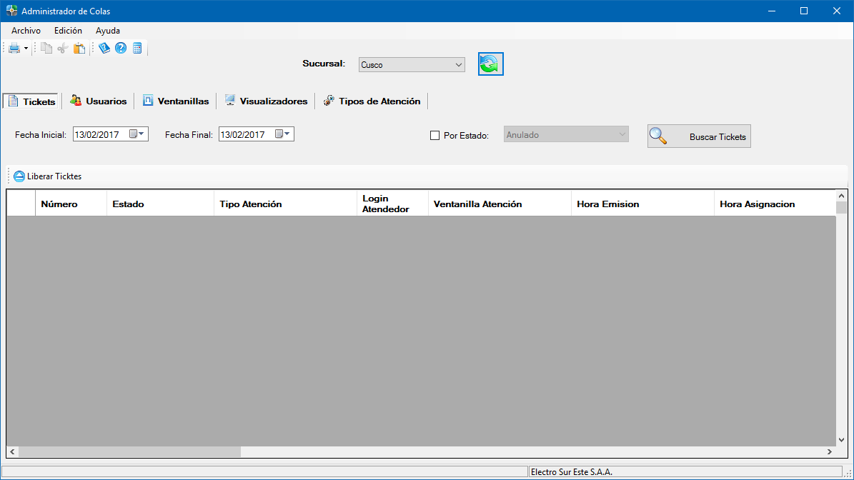Click the Hora Emision column header
854x480 pixels.
pyautogui.click(x=642, y=204)
